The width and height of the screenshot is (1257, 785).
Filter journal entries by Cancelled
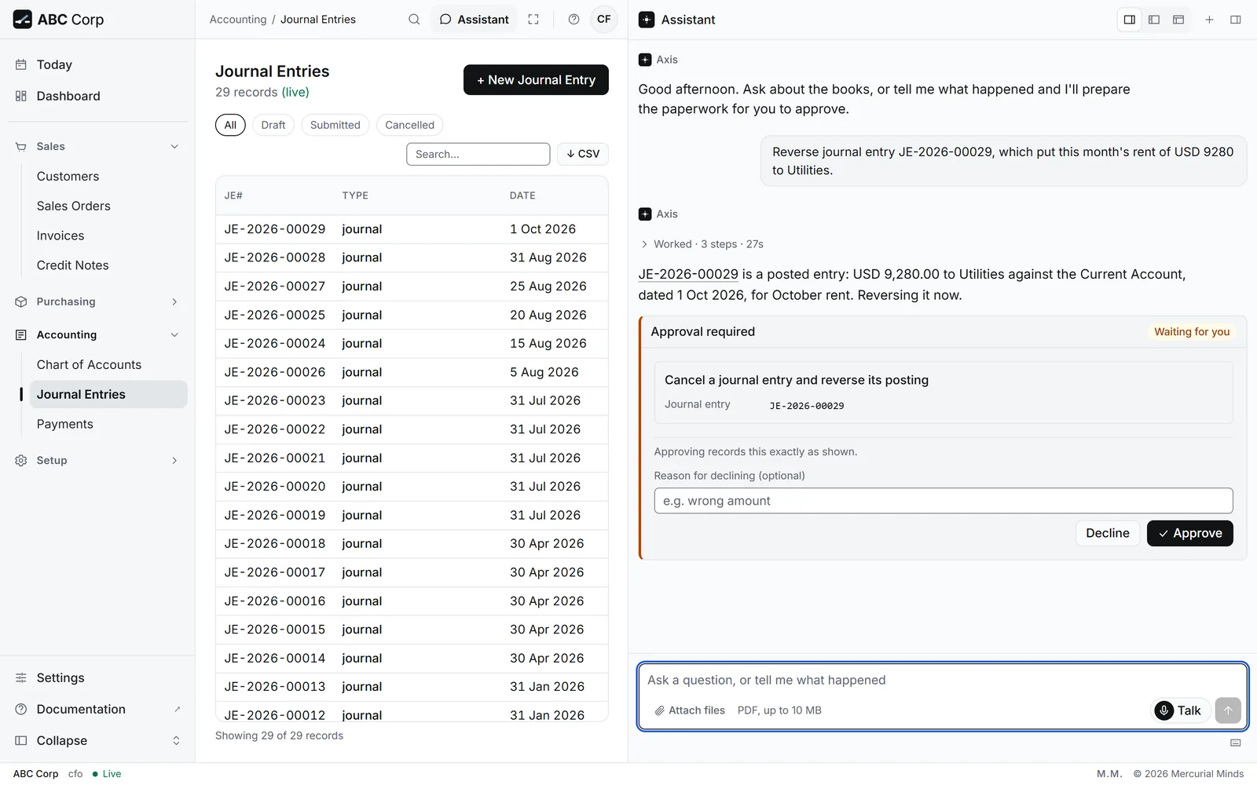[x=409, y=125]
